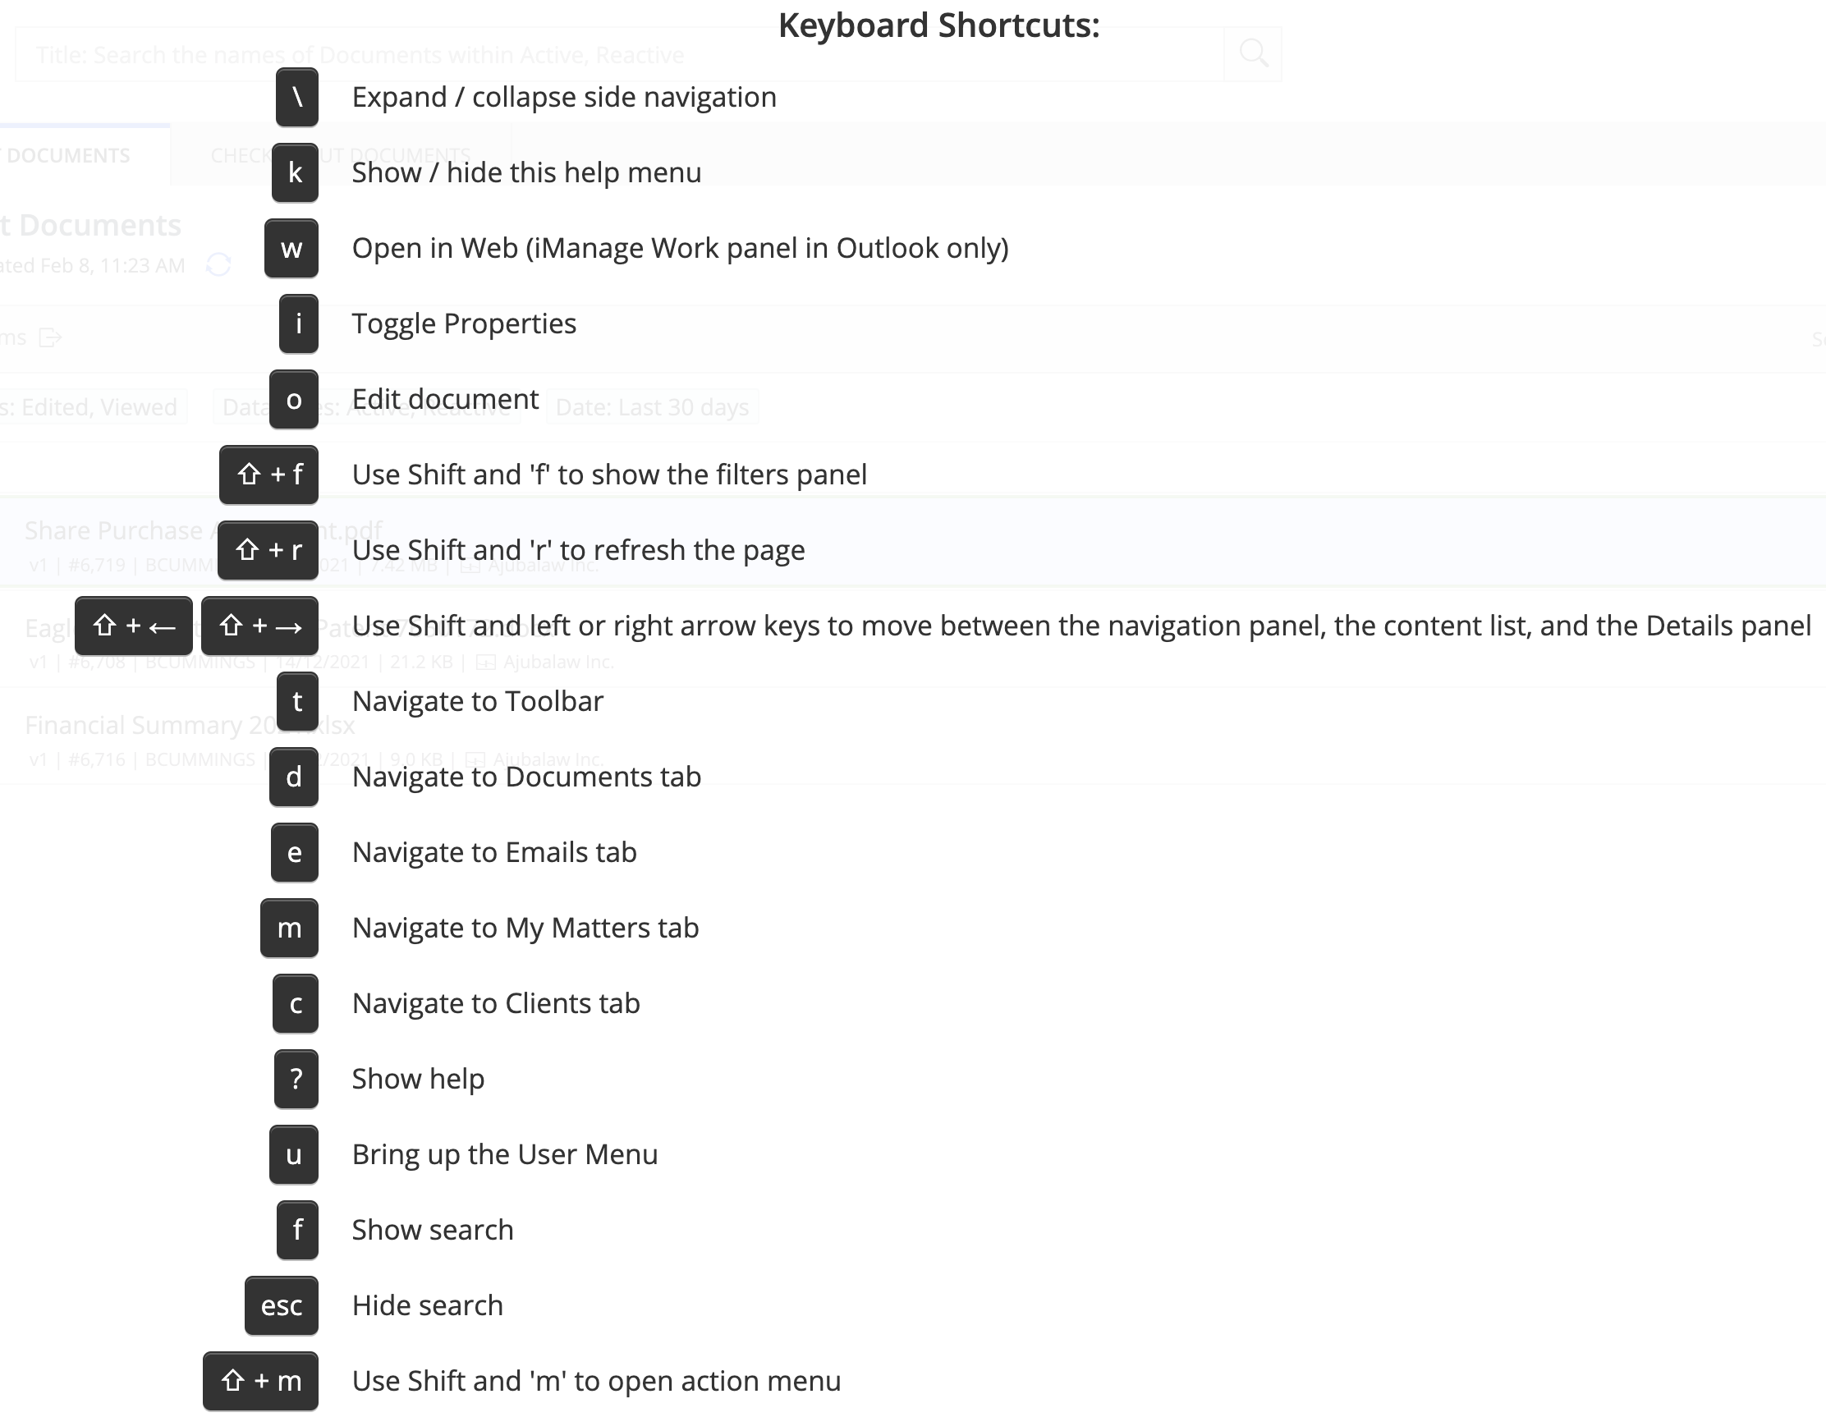Click the refresh icon beside the Feb 8 timestamp
This screenshot has height=1417, width=1826.
point(218,265)
